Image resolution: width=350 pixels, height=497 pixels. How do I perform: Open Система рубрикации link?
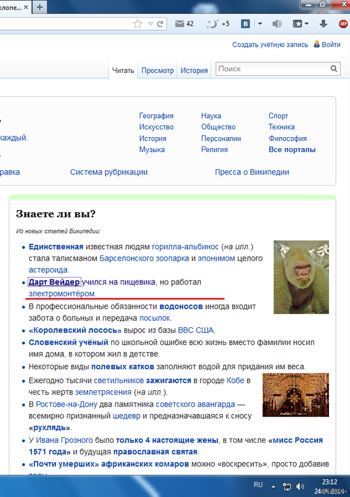(x=108, y=172)
